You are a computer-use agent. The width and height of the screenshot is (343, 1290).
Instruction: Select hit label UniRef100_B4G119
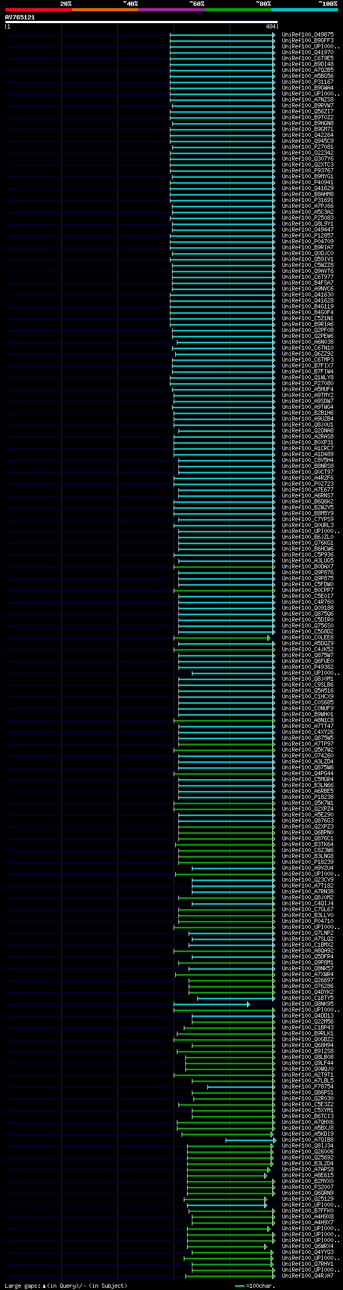coord(308,306)
